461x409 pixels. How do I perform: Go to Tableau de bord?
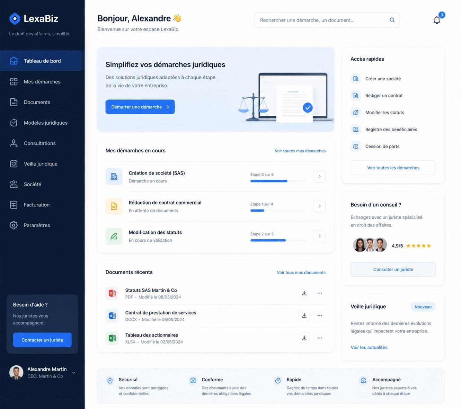[41, 61]
